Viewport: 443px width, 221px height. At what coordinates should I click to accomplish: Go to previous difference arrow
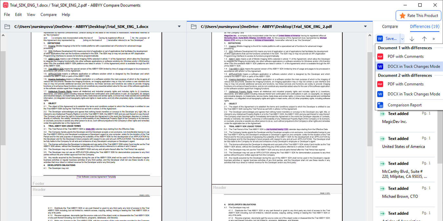pyautogui.click(x=424, y=39)
